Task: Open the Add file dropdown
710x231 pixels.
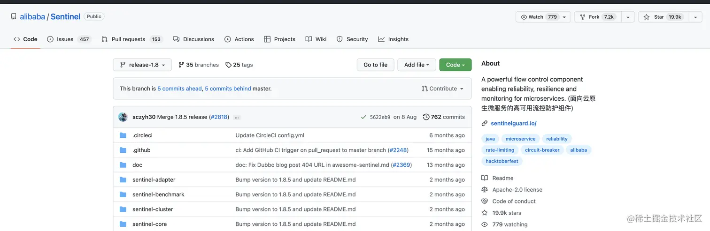Action: 417,65
